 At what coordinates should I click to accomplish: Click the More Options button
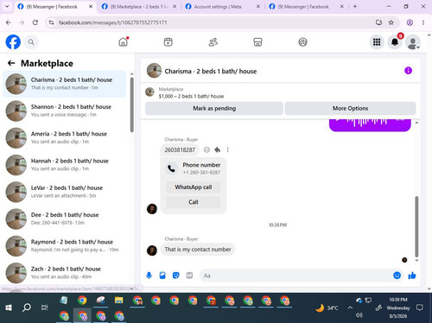point(350,108)
